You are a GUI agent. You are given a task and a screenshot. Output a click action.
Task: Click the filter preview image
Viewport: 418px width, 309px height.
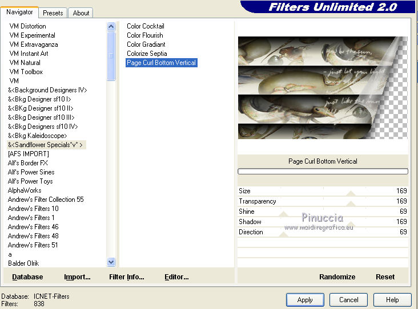pos(323,88)
